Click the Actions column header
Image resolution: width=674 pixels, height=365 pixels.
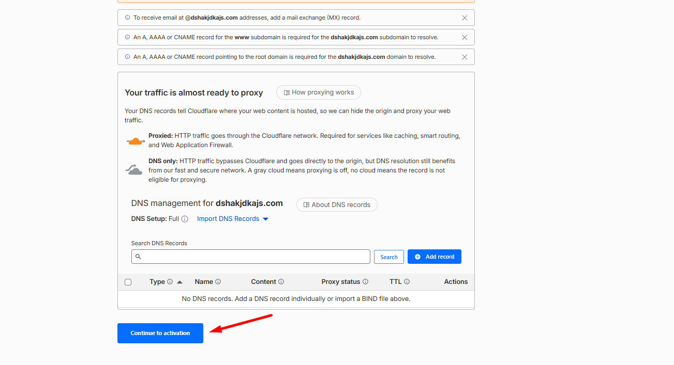456,282
